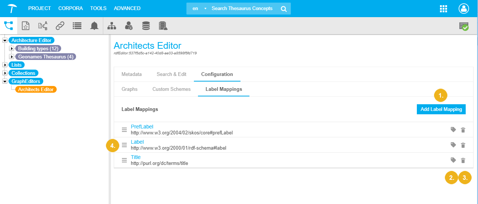Viewport: 478px width, 204px height.
Task: Click the database stack icon in toolbar
Action: point(146,26)
